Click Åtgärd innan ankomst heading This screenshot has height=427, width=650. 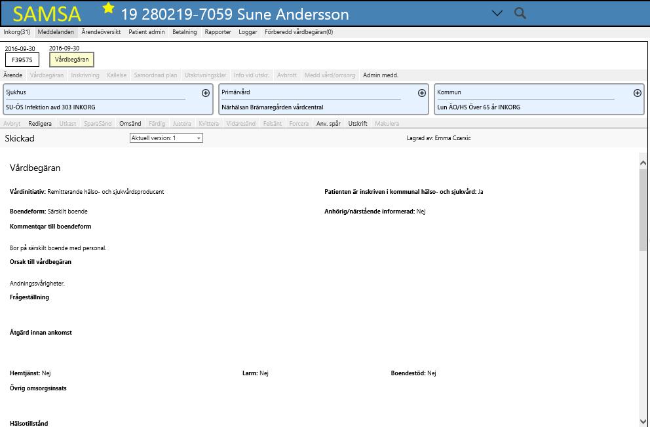tap(41, 332)
